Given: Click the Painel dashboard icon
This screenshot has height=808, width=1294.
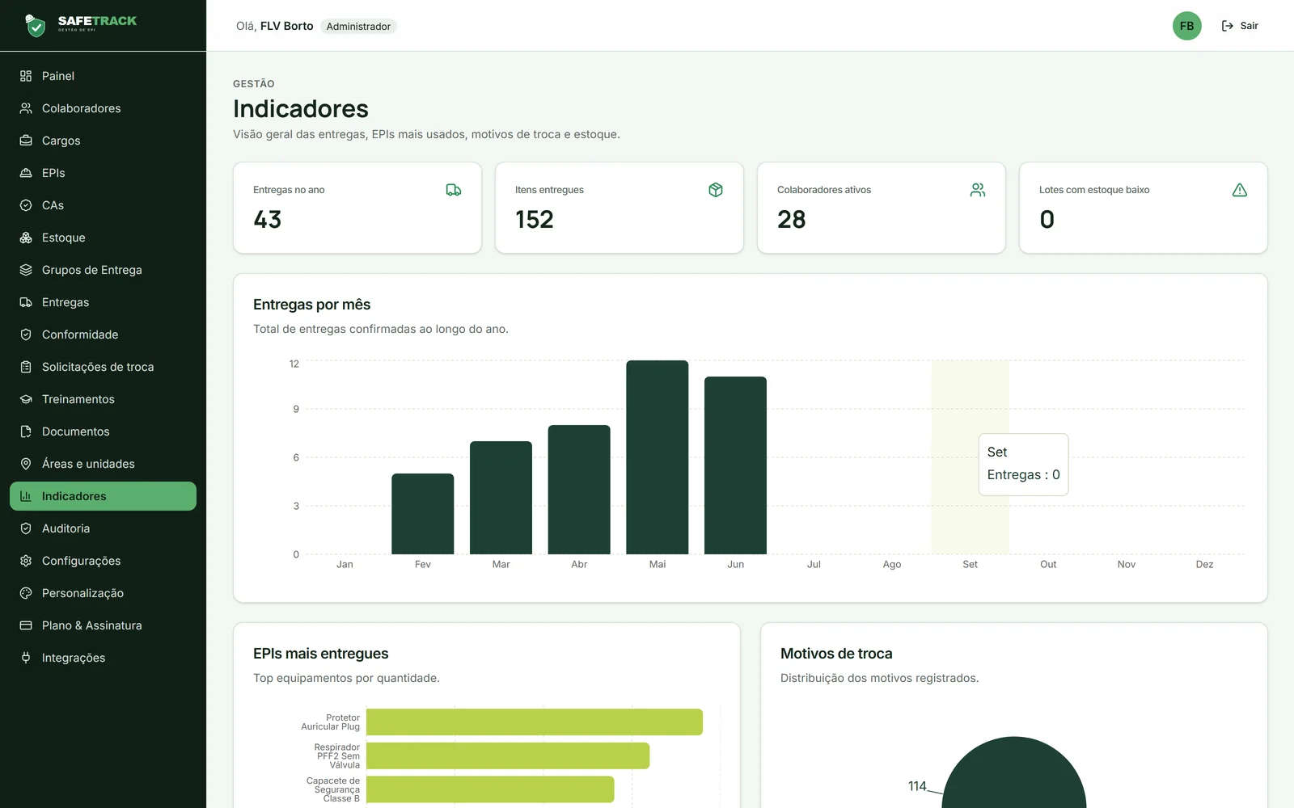Looking at the screenshot, I should point(26,76).
